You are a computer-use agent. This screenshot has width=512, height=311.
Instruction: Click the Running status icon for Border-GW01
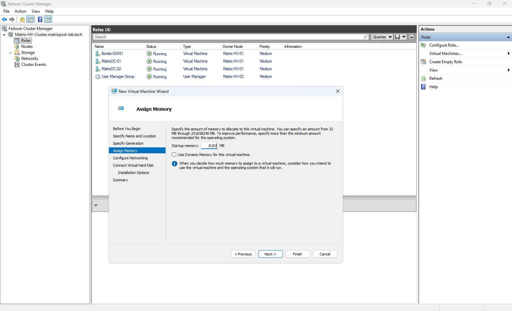pos(149,54)
